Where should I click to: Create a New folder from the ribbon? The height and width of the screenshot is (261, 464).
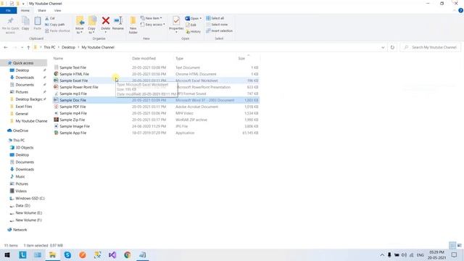click(133, 25)
